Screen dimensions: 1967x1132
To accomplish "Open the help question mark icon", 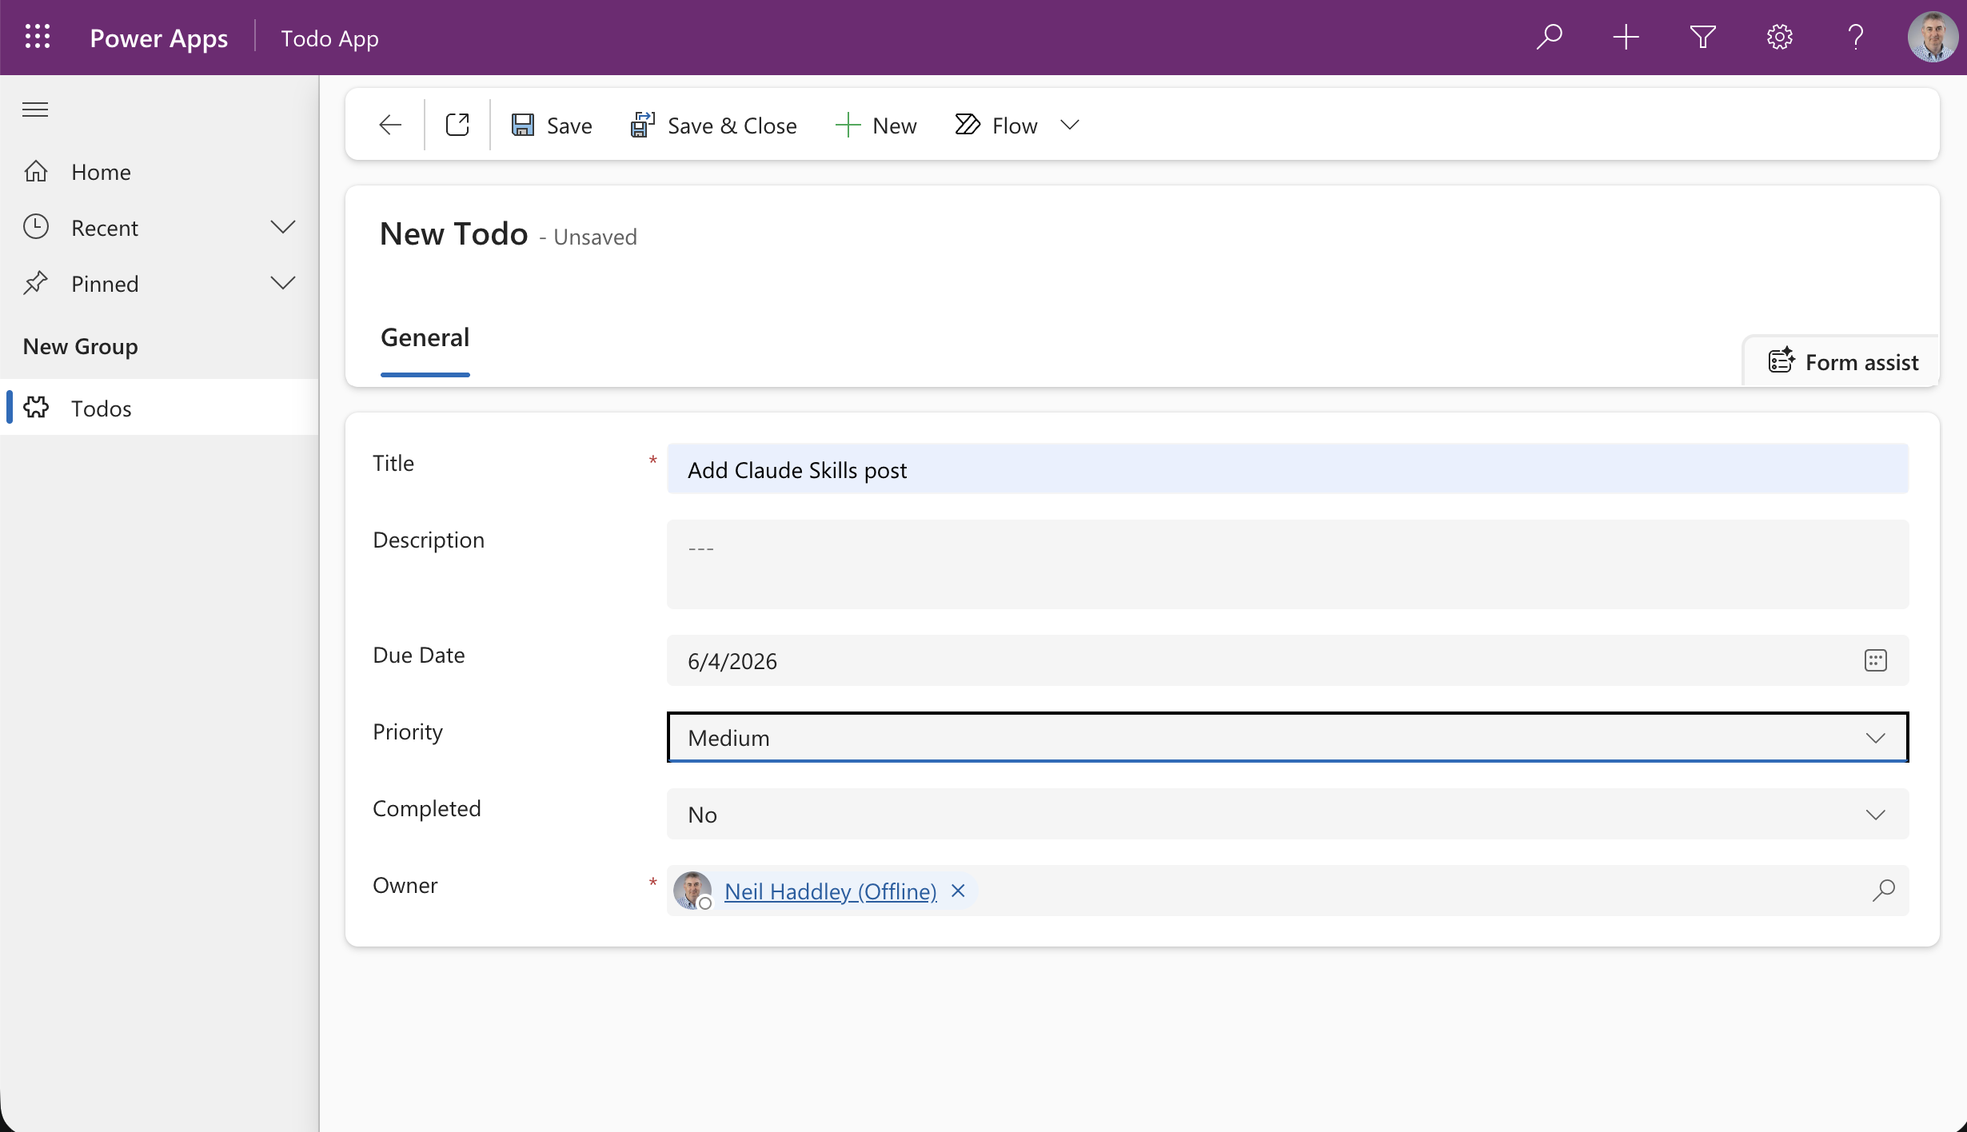I will pyautogui.click(x=1856, y=37).
